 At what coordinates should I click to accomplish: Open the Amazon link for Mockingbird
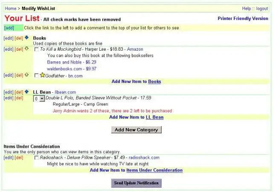pos(135,49)
